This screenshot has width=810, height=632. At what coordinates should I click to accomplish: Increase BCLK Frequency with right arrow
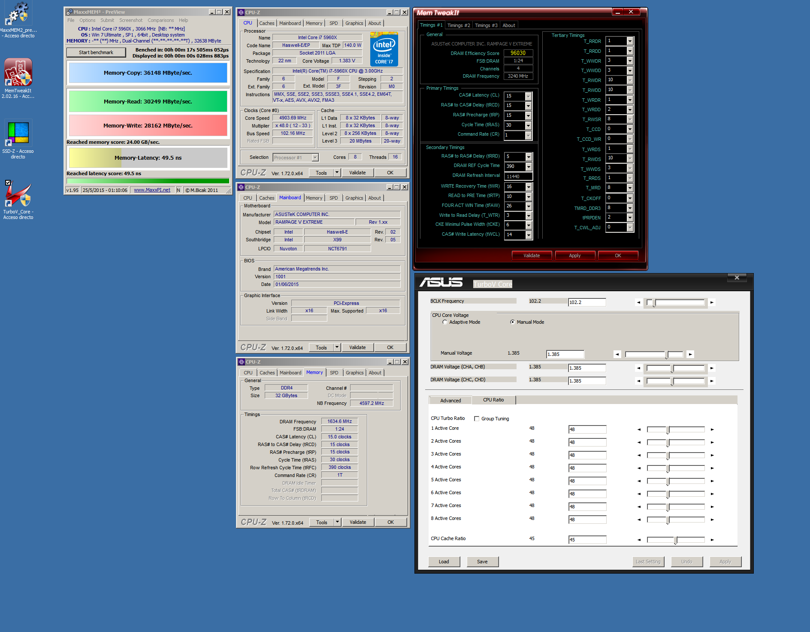click(712, 303)
